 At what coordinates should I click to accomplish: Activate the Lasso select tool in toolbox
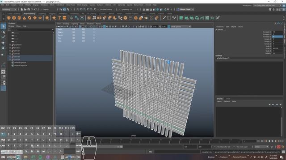(x=3, y=32)
